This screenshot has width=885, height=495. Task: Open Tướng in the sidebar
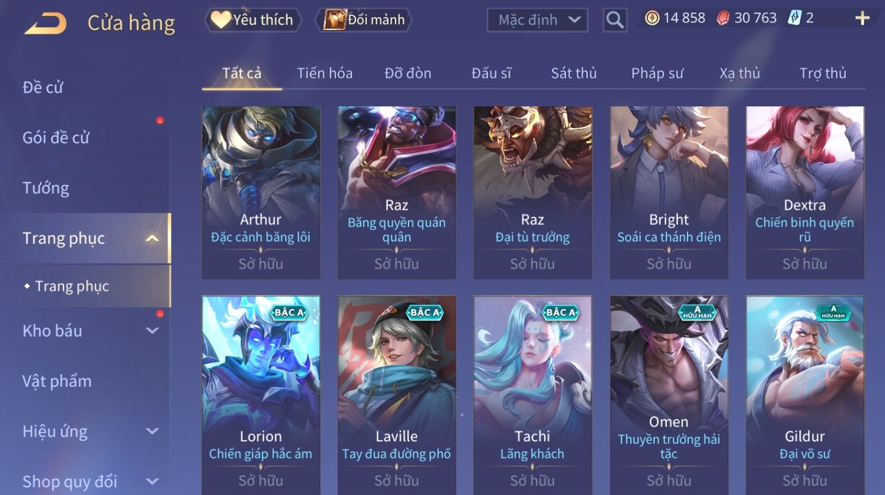[46, 188]
